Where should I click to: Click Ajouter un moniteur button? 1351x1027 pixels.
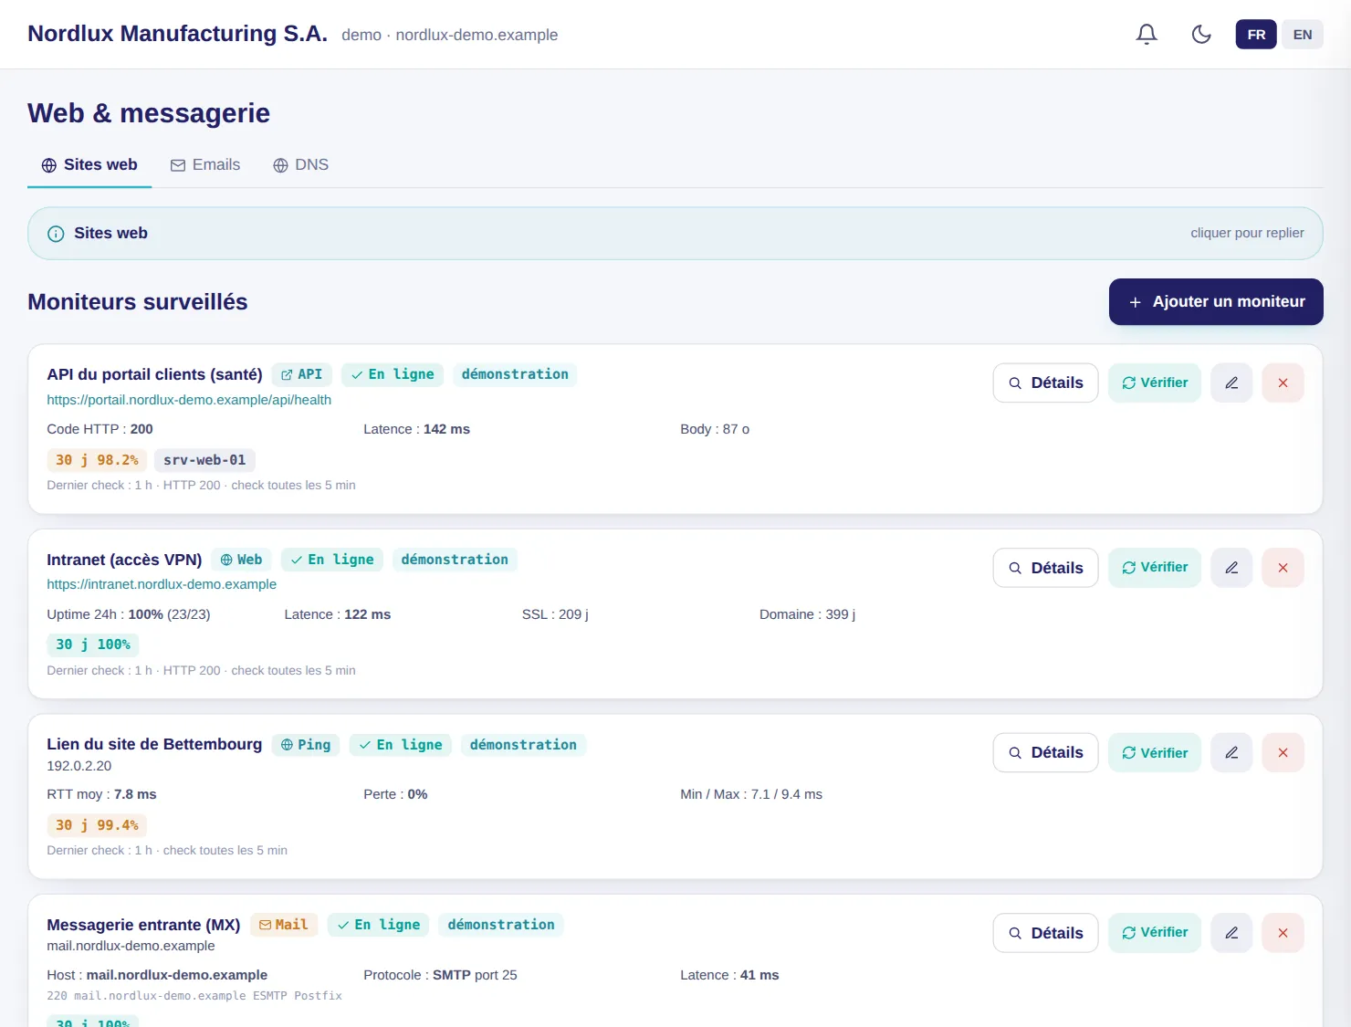pyautogui.click(x=1216, y=301)
